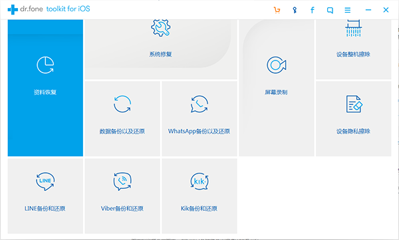Image resolution: width=399 pixels, height=240 pixels.
Task: Open the WhatsApp备份以及还原 icon
Action: 199,104
